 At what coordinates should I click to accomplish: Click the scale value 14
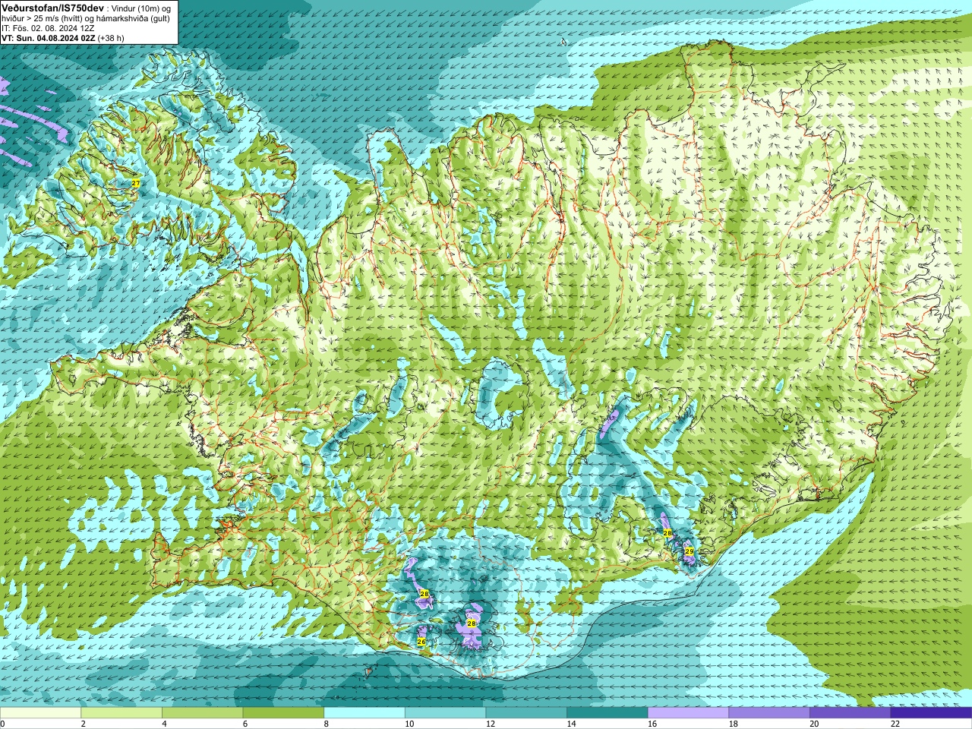(571, 724)
